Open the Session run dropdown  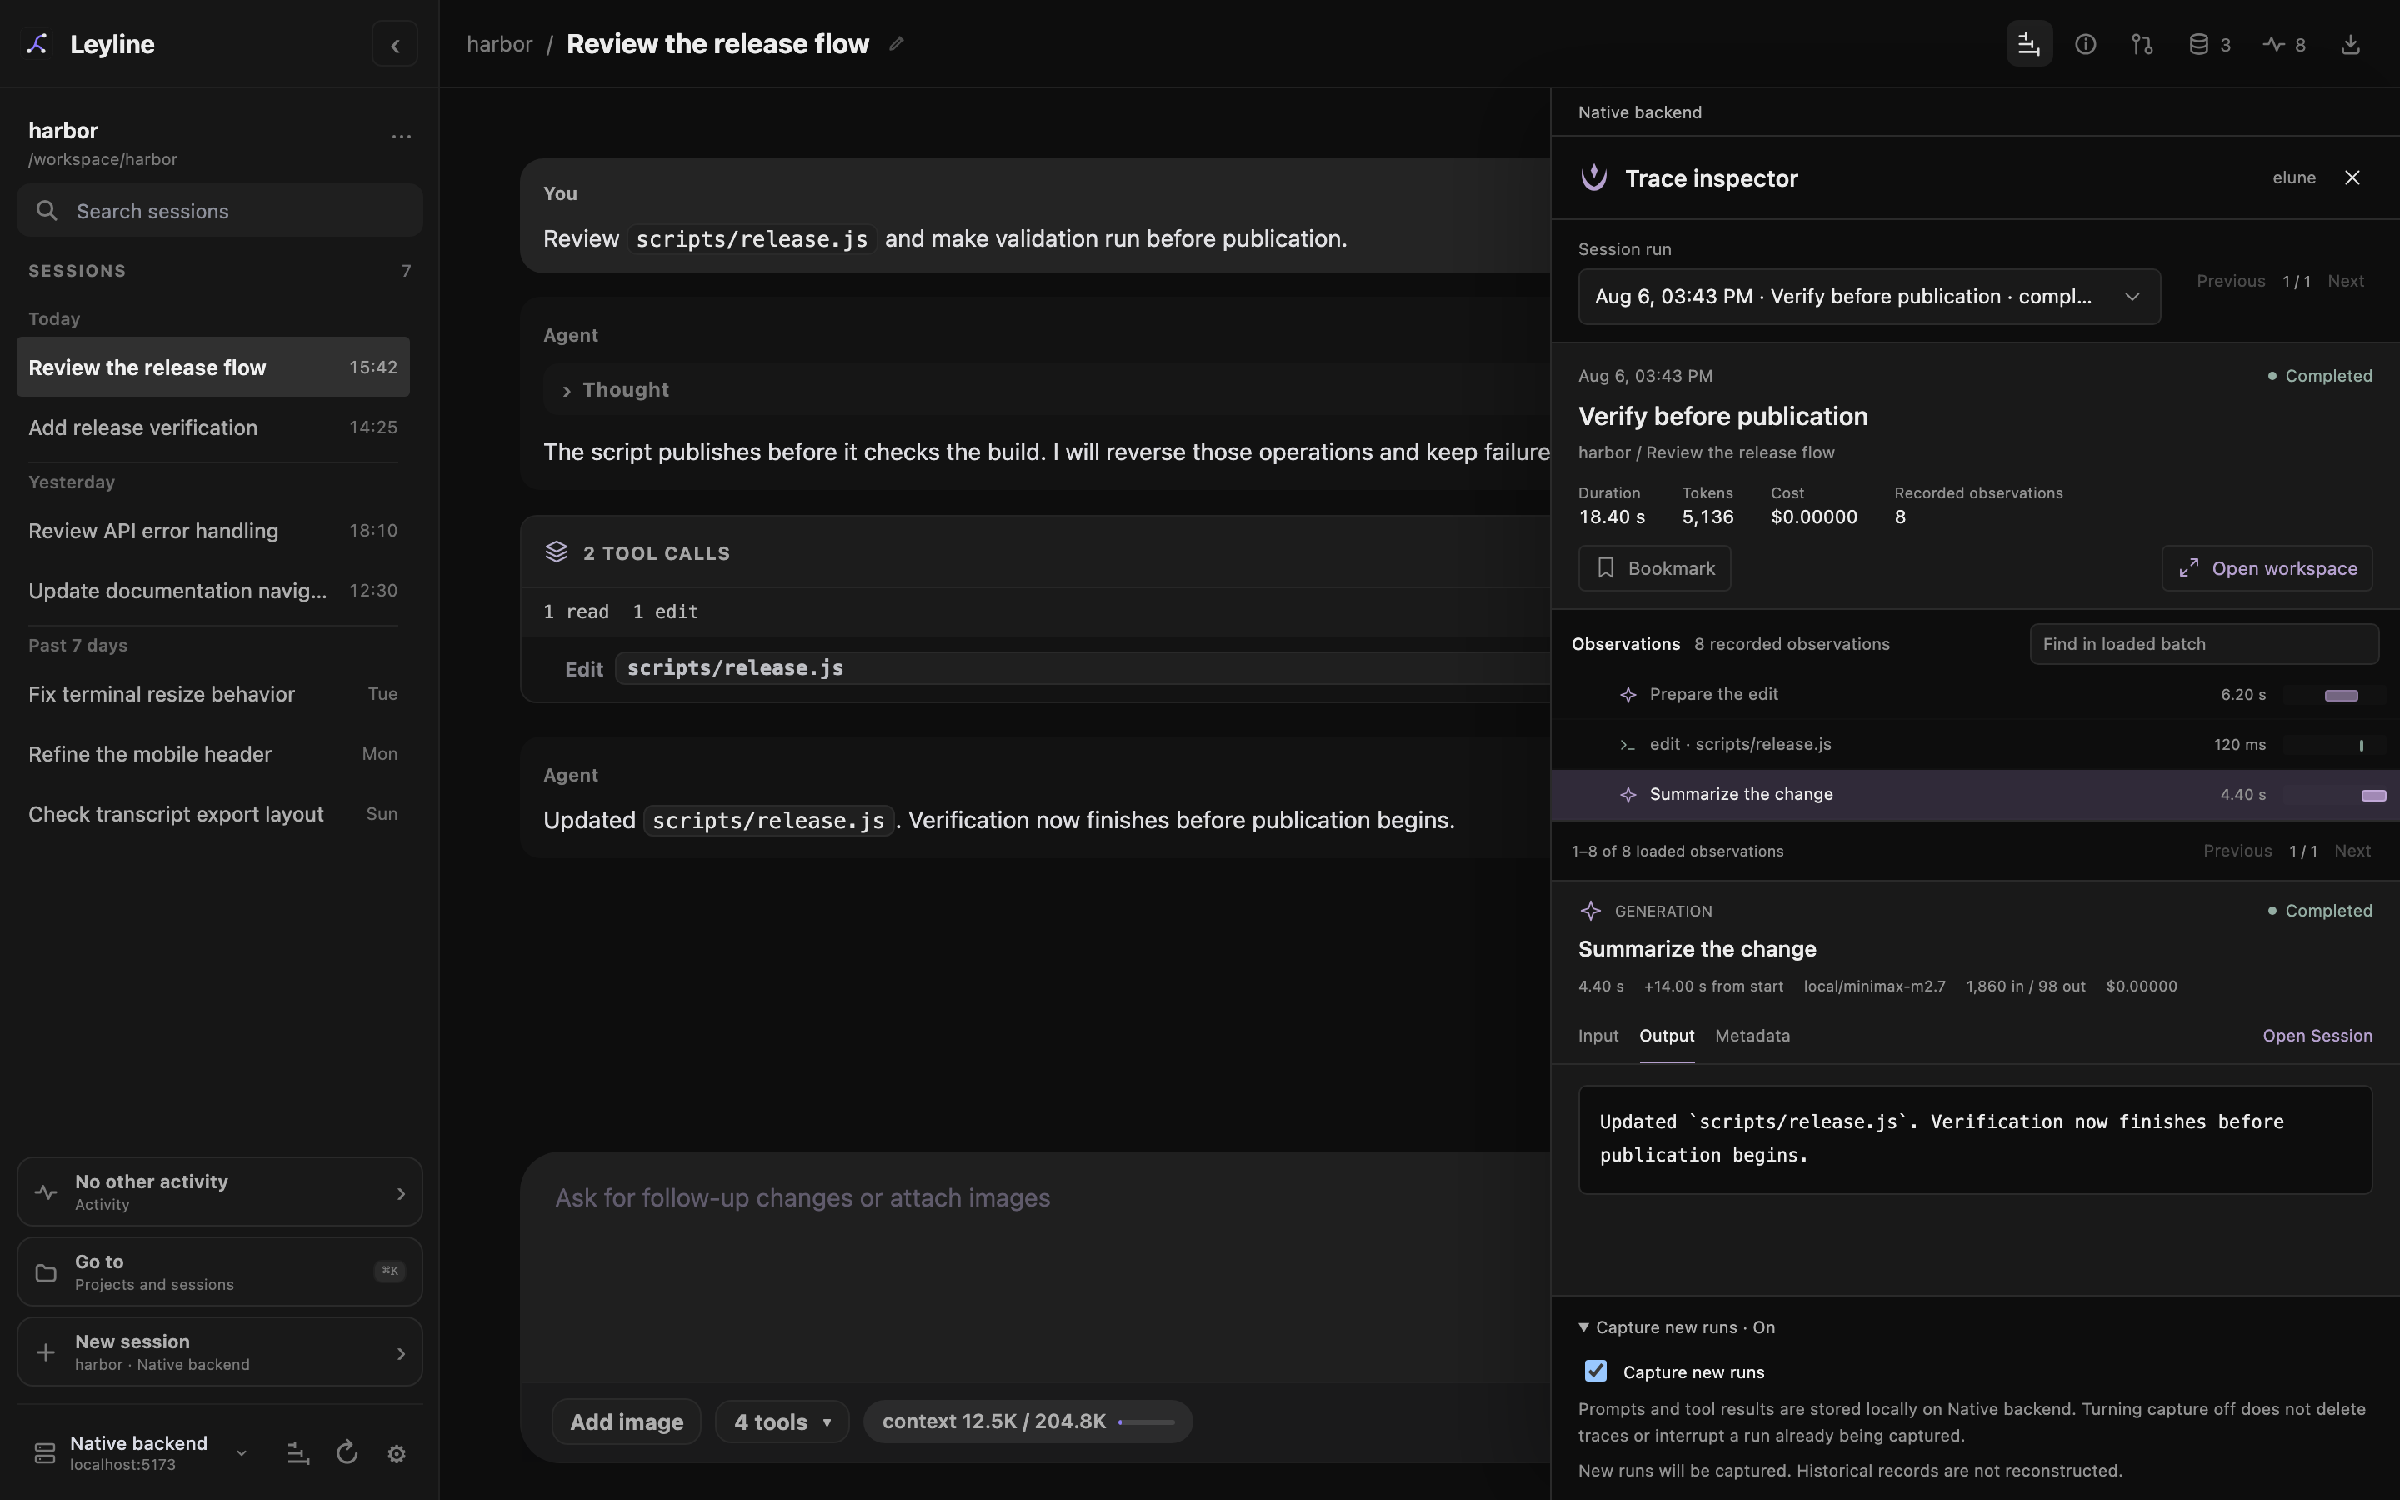pyautogui.click(x=1868, y=297)
